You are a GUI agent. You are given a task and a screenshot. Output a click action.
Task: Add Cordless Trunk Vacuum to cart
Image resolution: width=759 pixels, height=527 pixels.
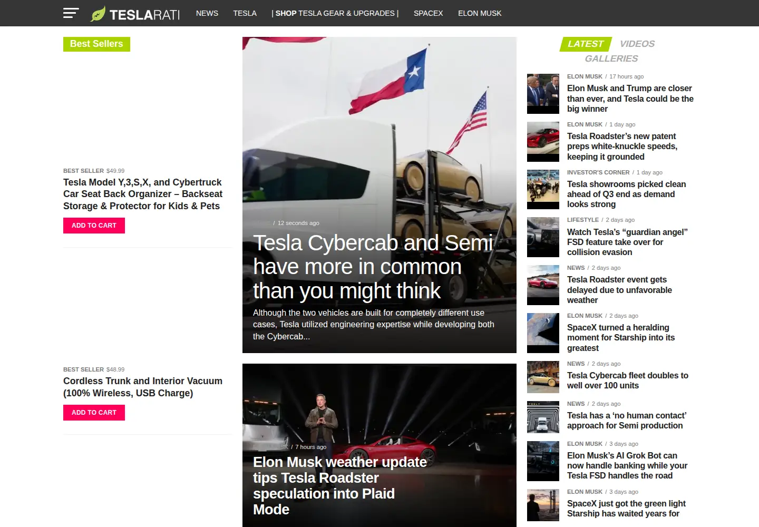pos(94,413)
